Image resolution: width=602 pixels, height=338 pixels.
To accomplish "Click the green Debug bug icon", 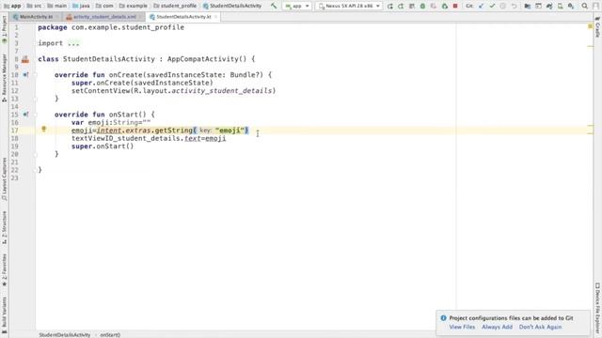I will tap(422, 7).
